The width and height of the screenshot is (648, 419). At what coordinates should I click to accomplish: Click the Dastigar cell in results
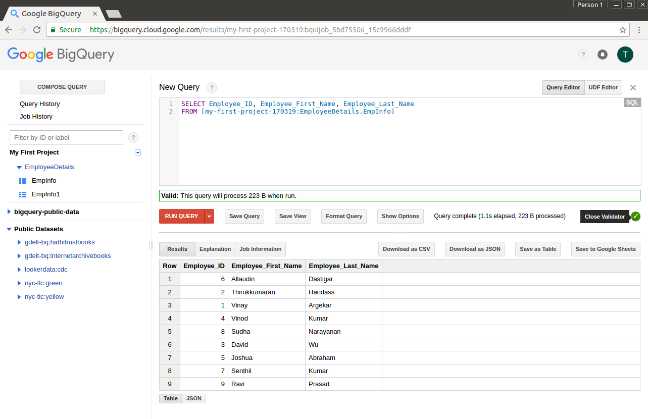[x=343, y=279]
